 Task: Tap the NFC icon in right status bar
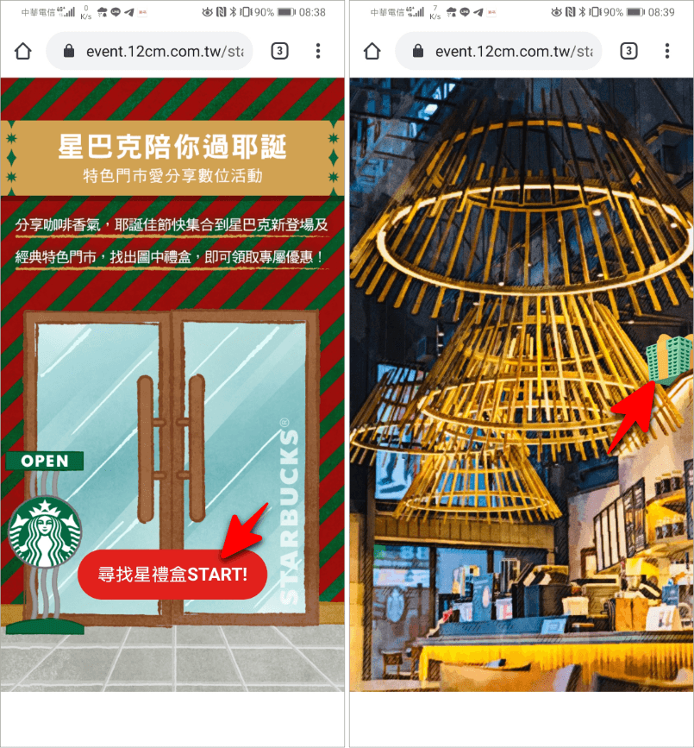[x=570, y=12]
